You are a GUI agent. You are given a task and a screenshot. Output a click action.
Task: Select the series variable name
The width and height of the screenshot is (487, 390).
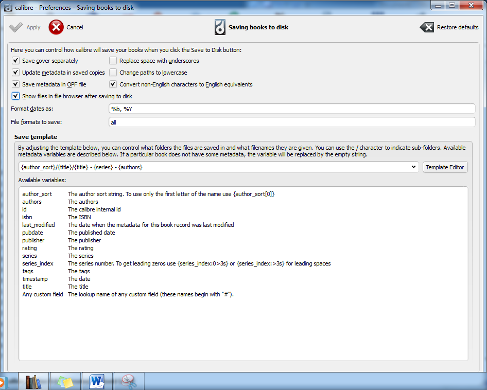tap(29, 256)
